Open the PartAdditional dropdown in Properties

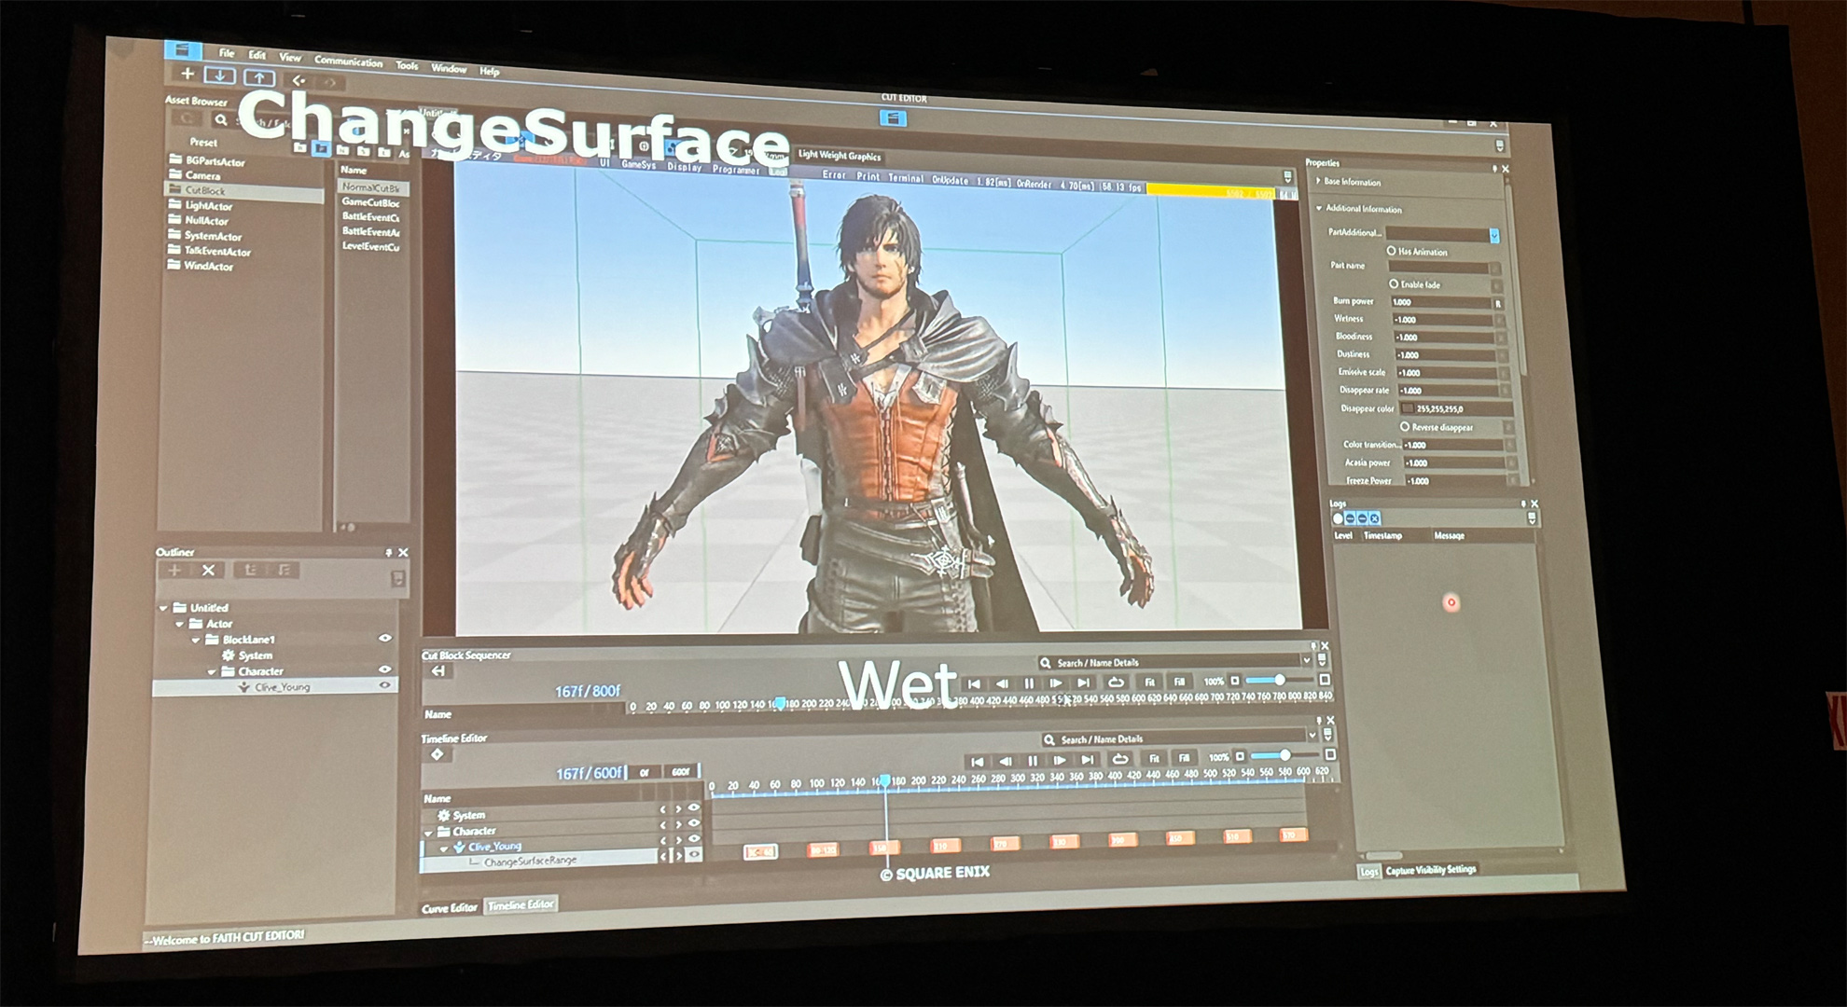pos(1493,235)
